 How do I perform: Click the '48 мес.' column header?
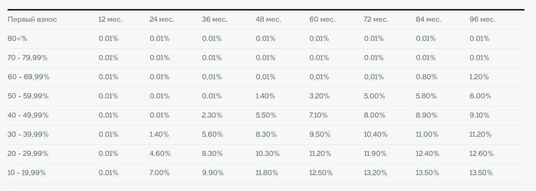tap(269, 20)
